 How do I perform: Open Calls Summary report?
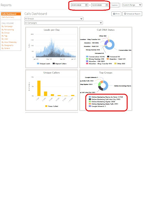(x=8, y=17)
